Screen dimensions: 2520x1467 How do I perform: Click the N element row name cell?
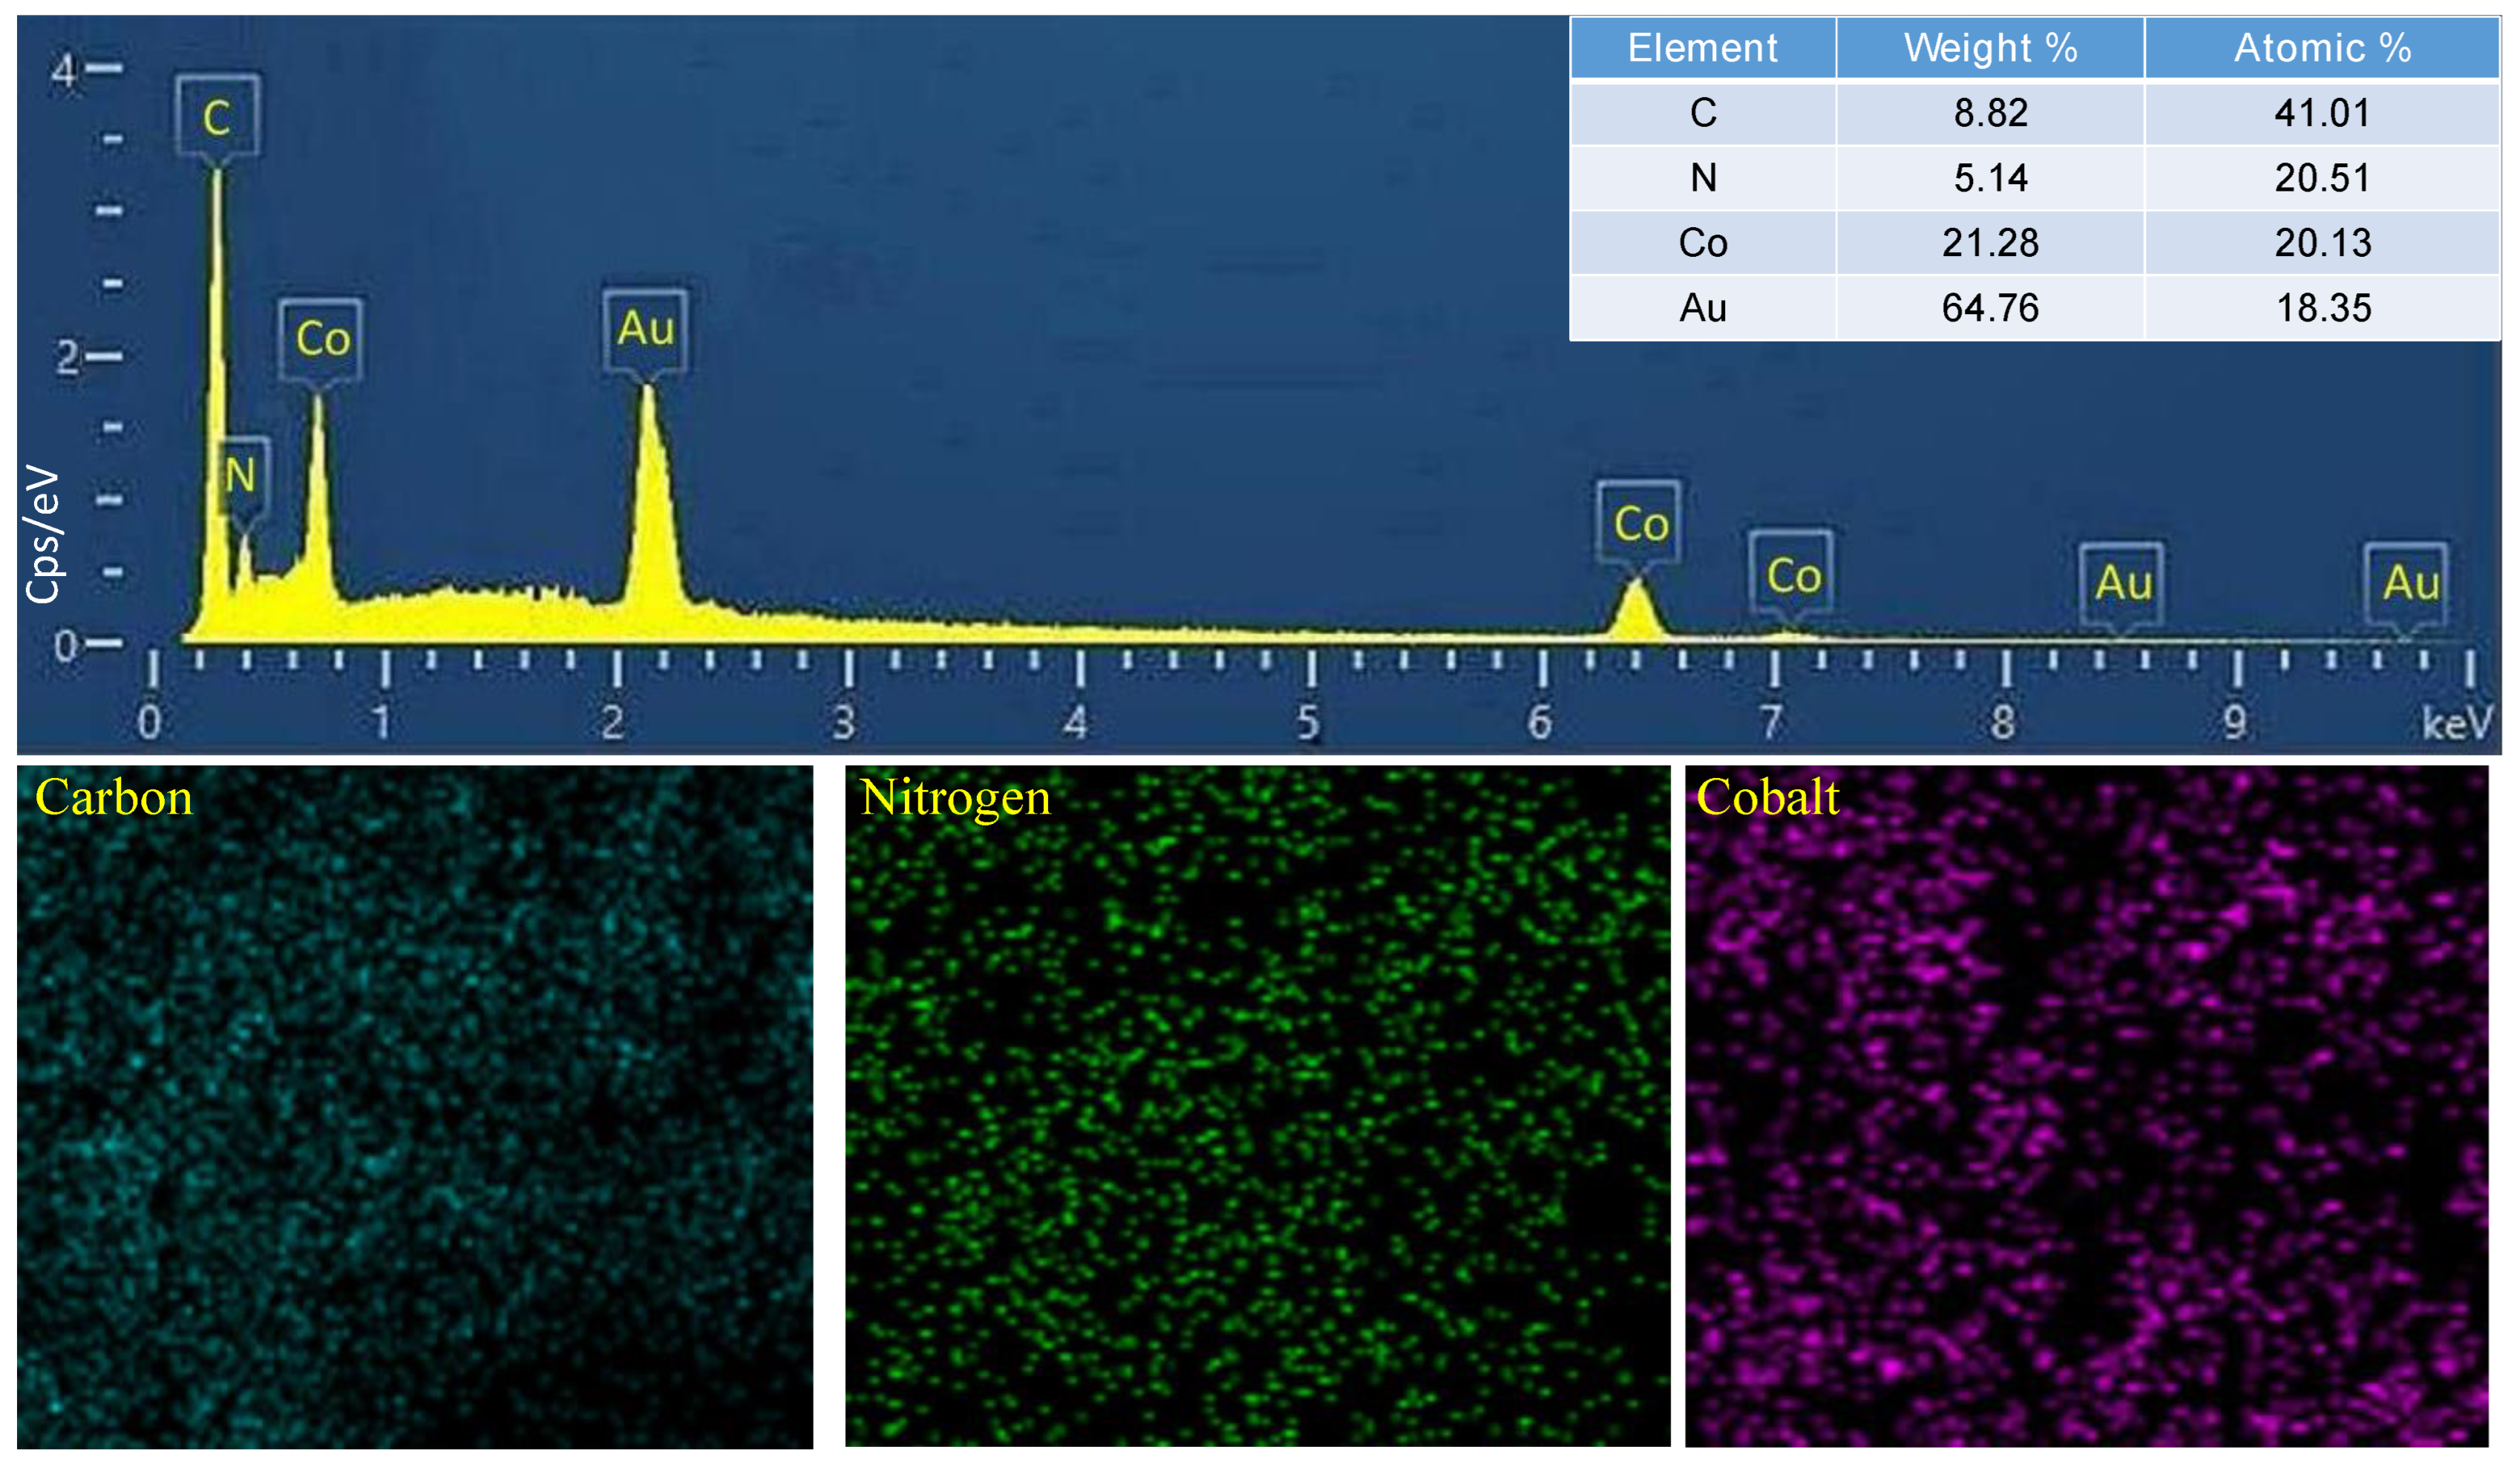click(x=1702, y=178)
